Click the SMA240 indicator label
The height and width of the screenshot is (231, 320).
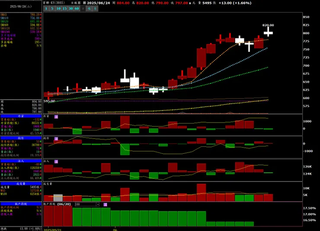5,32
